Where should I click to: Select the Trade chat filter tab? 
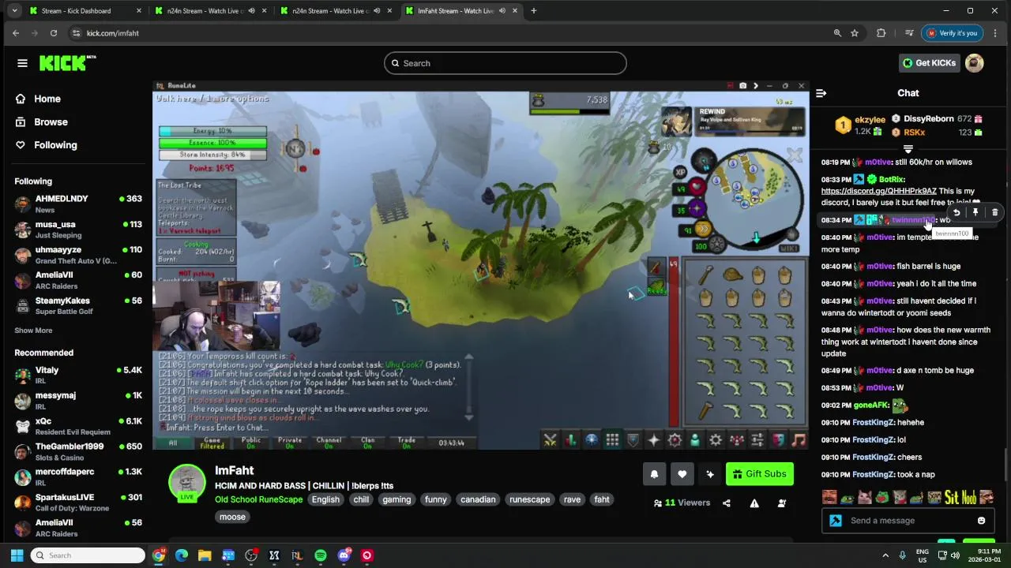pyautogui.click(x=407, y=443)
